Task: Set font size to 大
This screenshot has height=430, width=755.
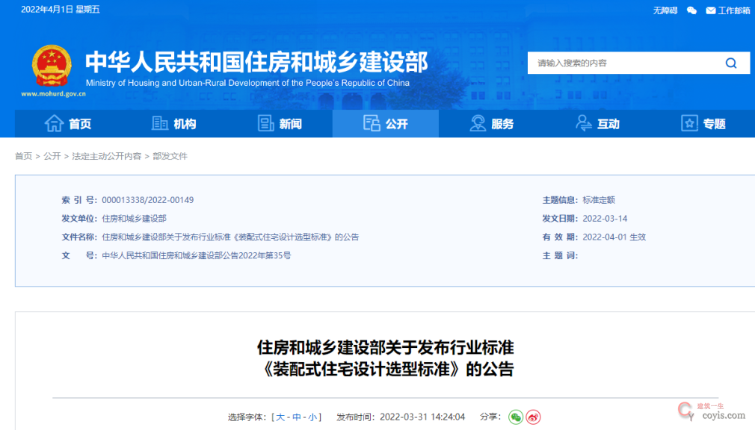Action: [x=280, y=417]
